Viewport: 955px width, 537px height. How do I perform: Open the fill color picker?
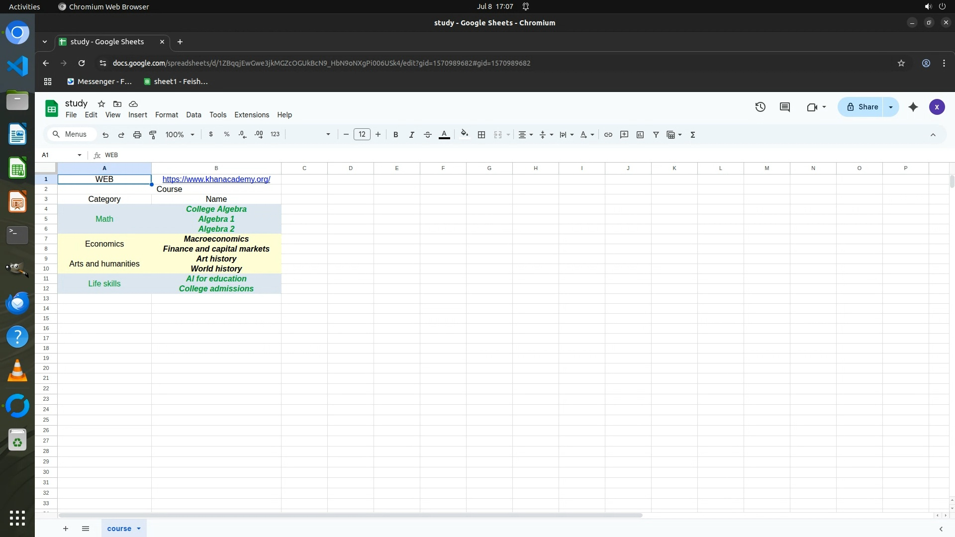click(x=465, y=134)
